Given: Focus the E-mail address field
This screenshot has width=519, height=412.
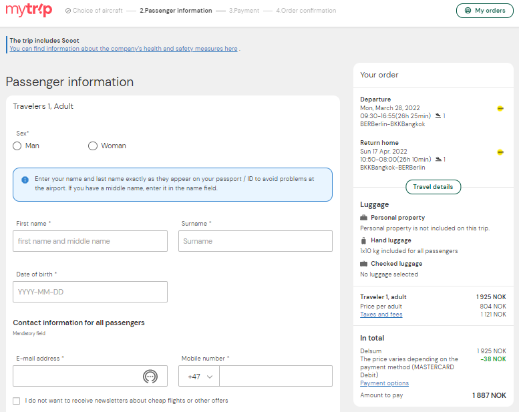Looking at the screenshot, I should pyautogui.click(x=90, y=376).
